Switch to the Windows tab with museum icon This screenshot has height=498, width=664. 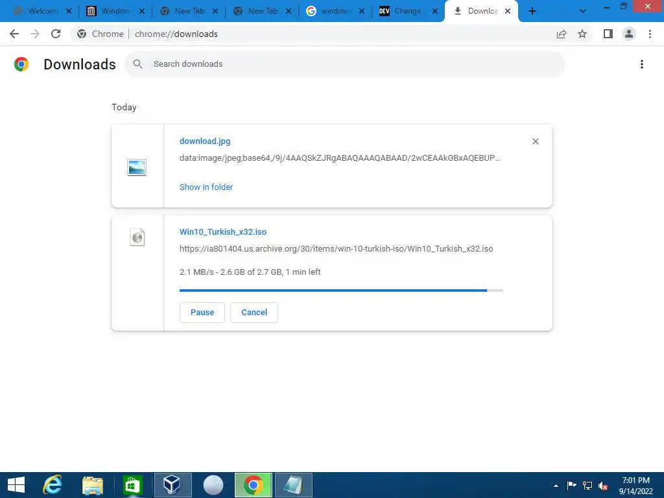pyautogui.click(x=115, y=12)
